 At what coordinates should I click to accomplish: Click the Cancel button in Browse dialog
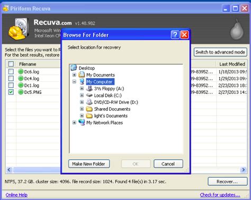click(x=168, y=164)
